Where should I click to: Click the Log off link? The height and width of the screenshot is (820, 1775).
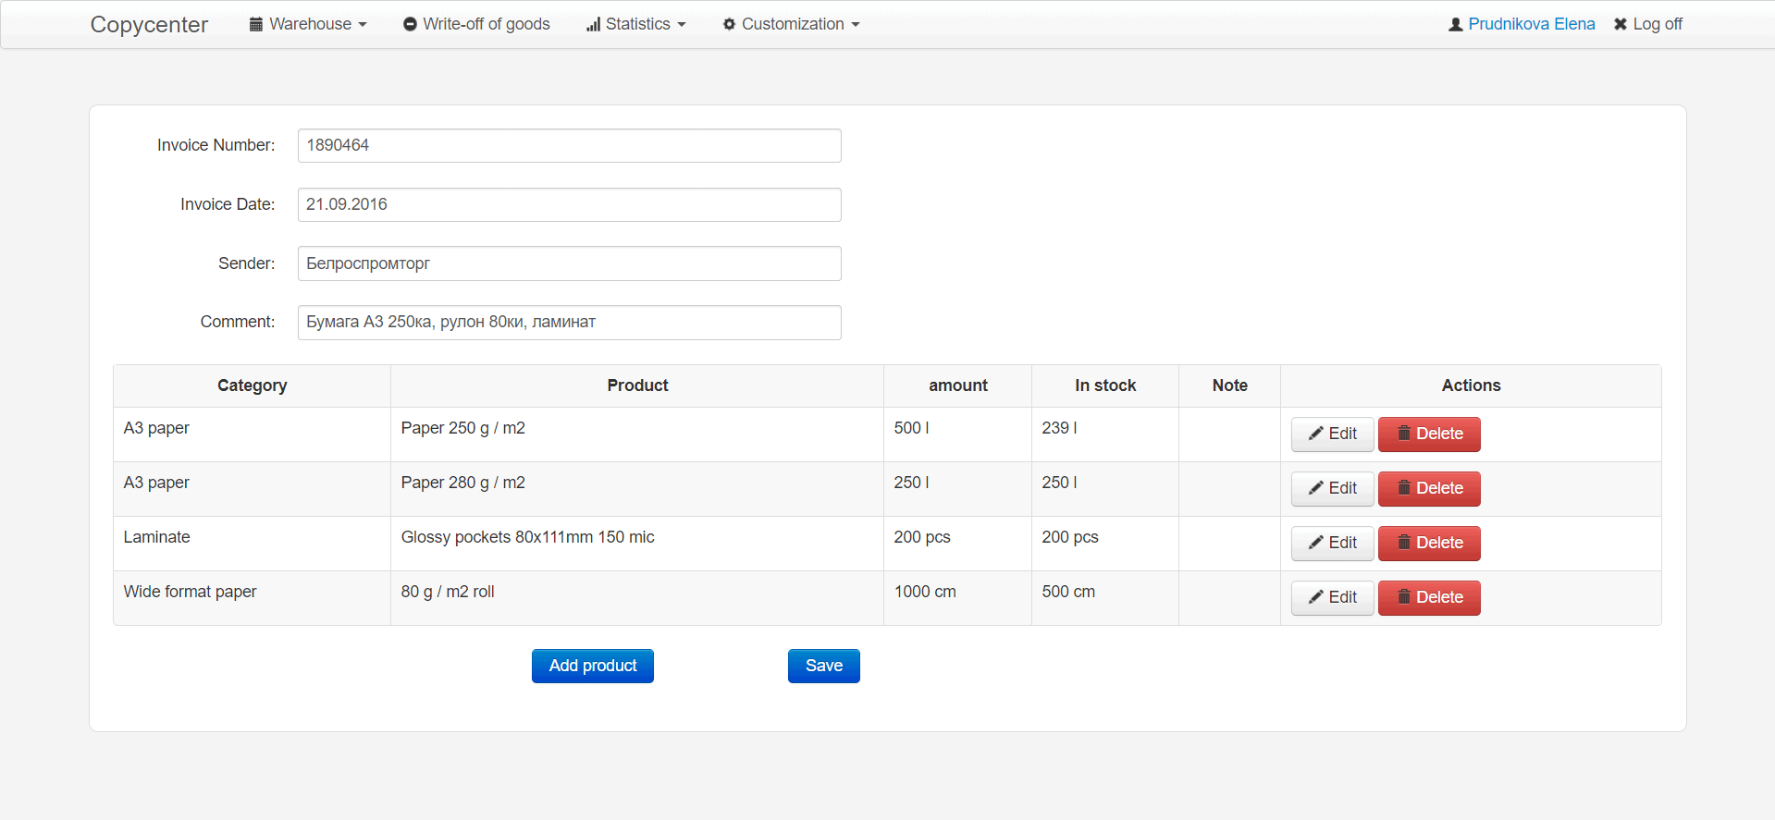(1648, 24)
